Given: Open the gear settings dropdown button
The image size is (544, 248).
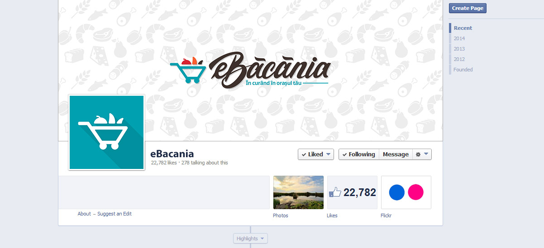Looking at the screenshot, I should (x=422, y=154).
